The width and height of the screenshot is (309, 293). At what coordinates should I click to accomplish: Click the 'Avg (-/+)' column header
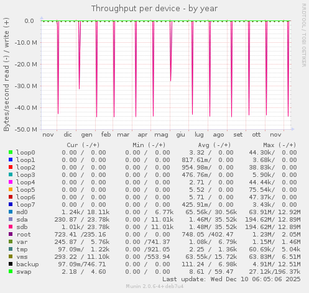pos(214,145)
